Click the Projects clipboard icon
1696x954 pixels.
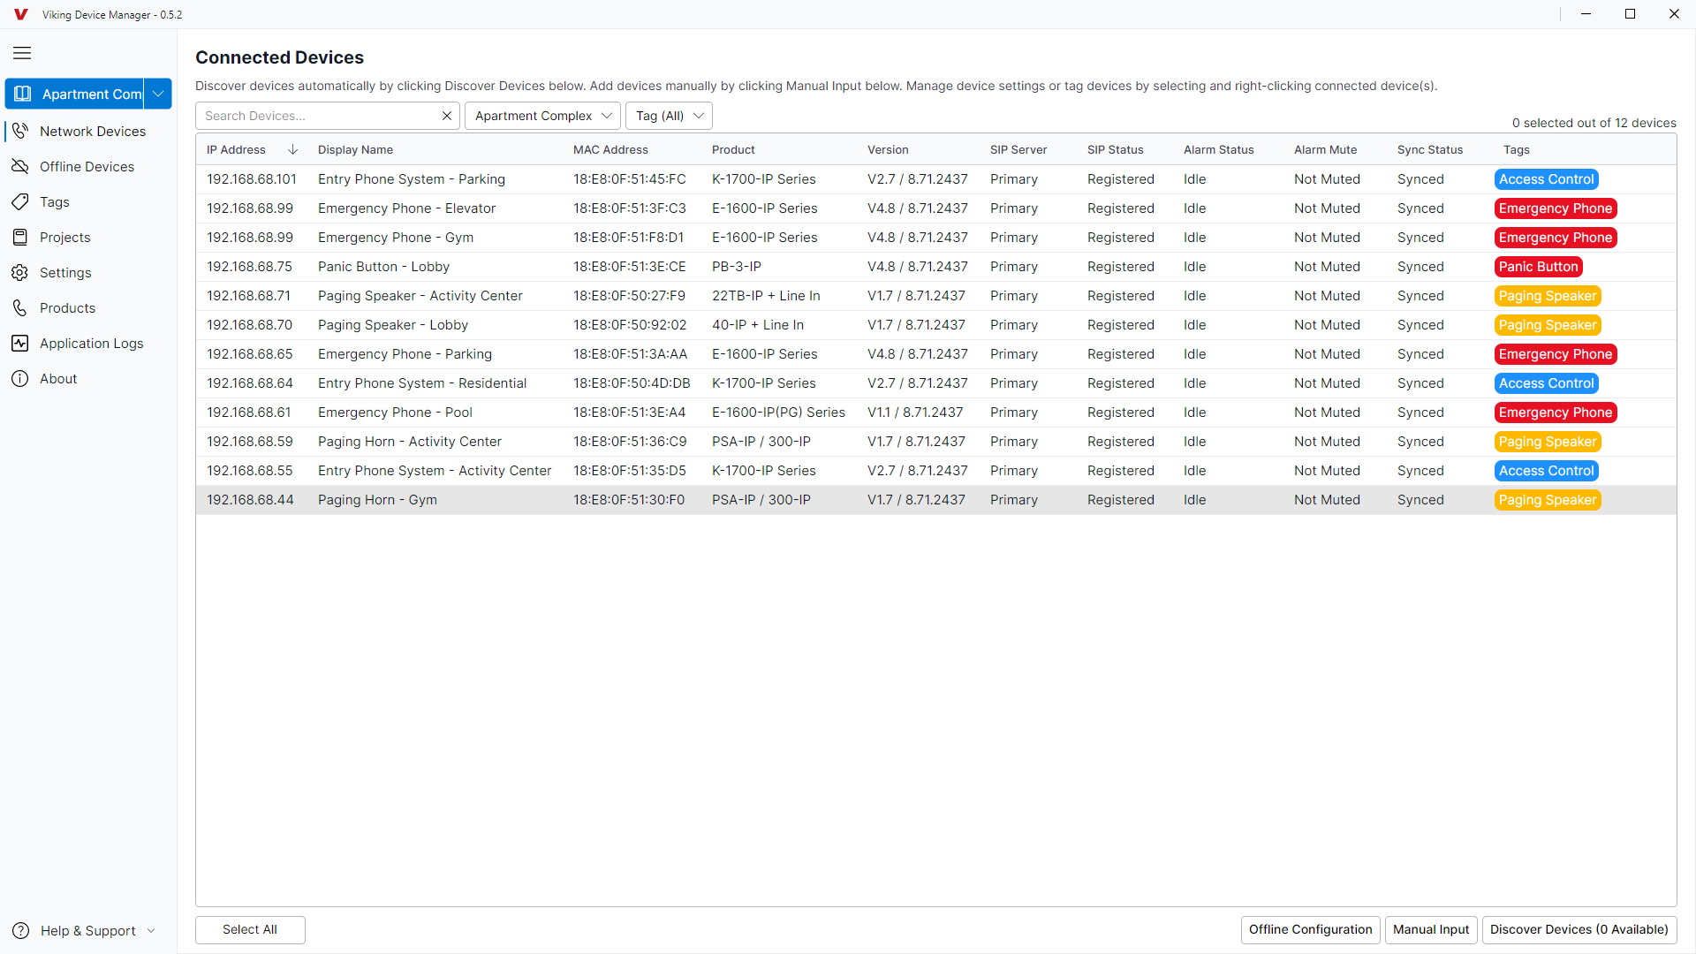coord(20,237)
